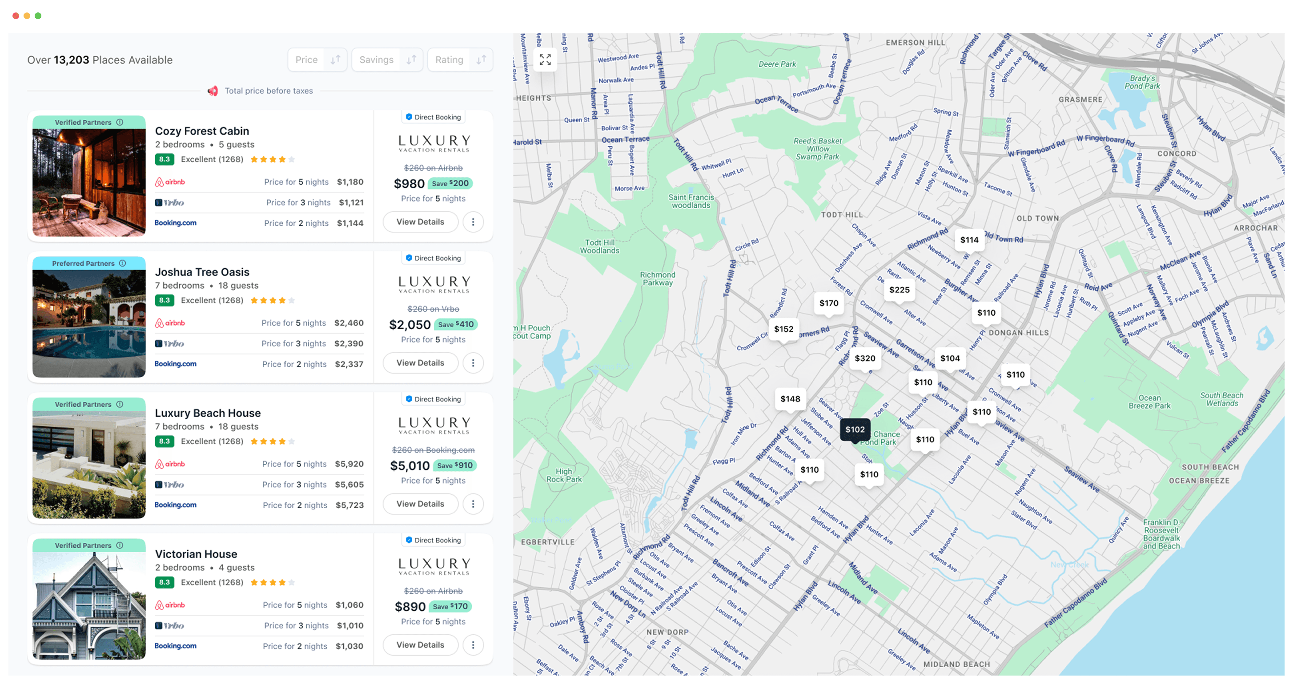Click info icon beside Preferred Partners badge
Viewport: 1293px width, 676px height.
(122, 263)
